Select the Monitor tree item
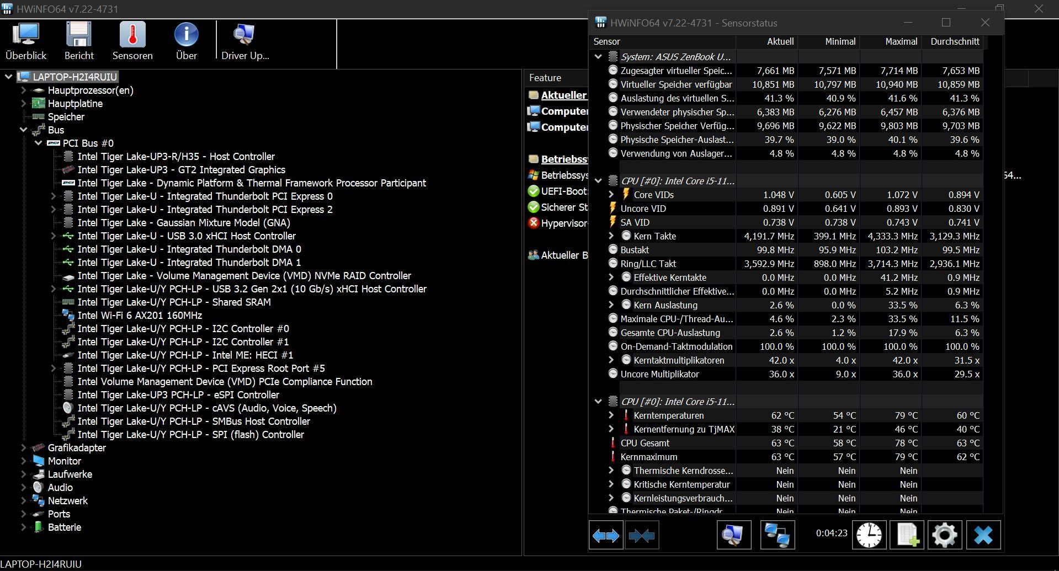1059x571 pixels. click(64, 461)
